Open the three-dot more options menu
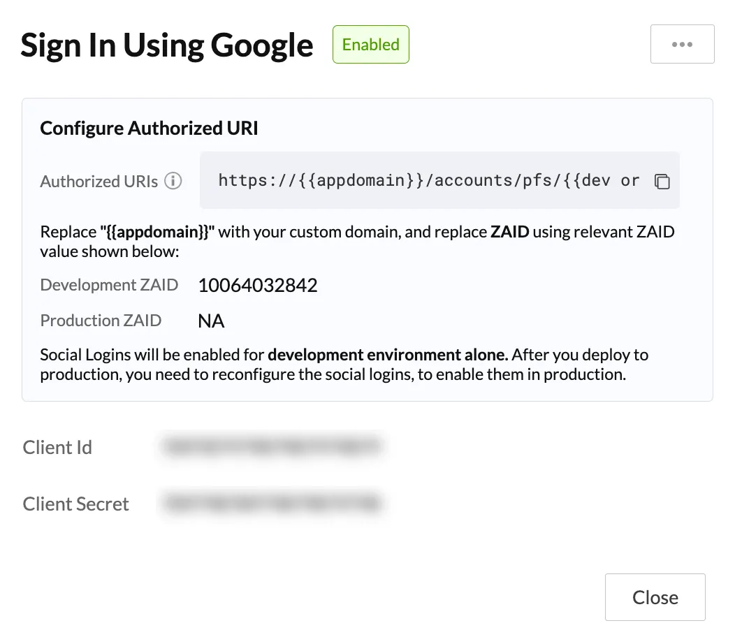This screenshot has width=735, height=637. click(682, 44)
